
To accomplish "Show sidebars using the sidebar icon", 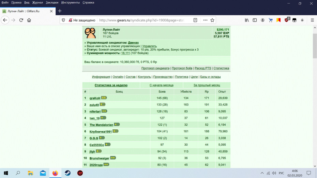I will click(x=255, y=20).
